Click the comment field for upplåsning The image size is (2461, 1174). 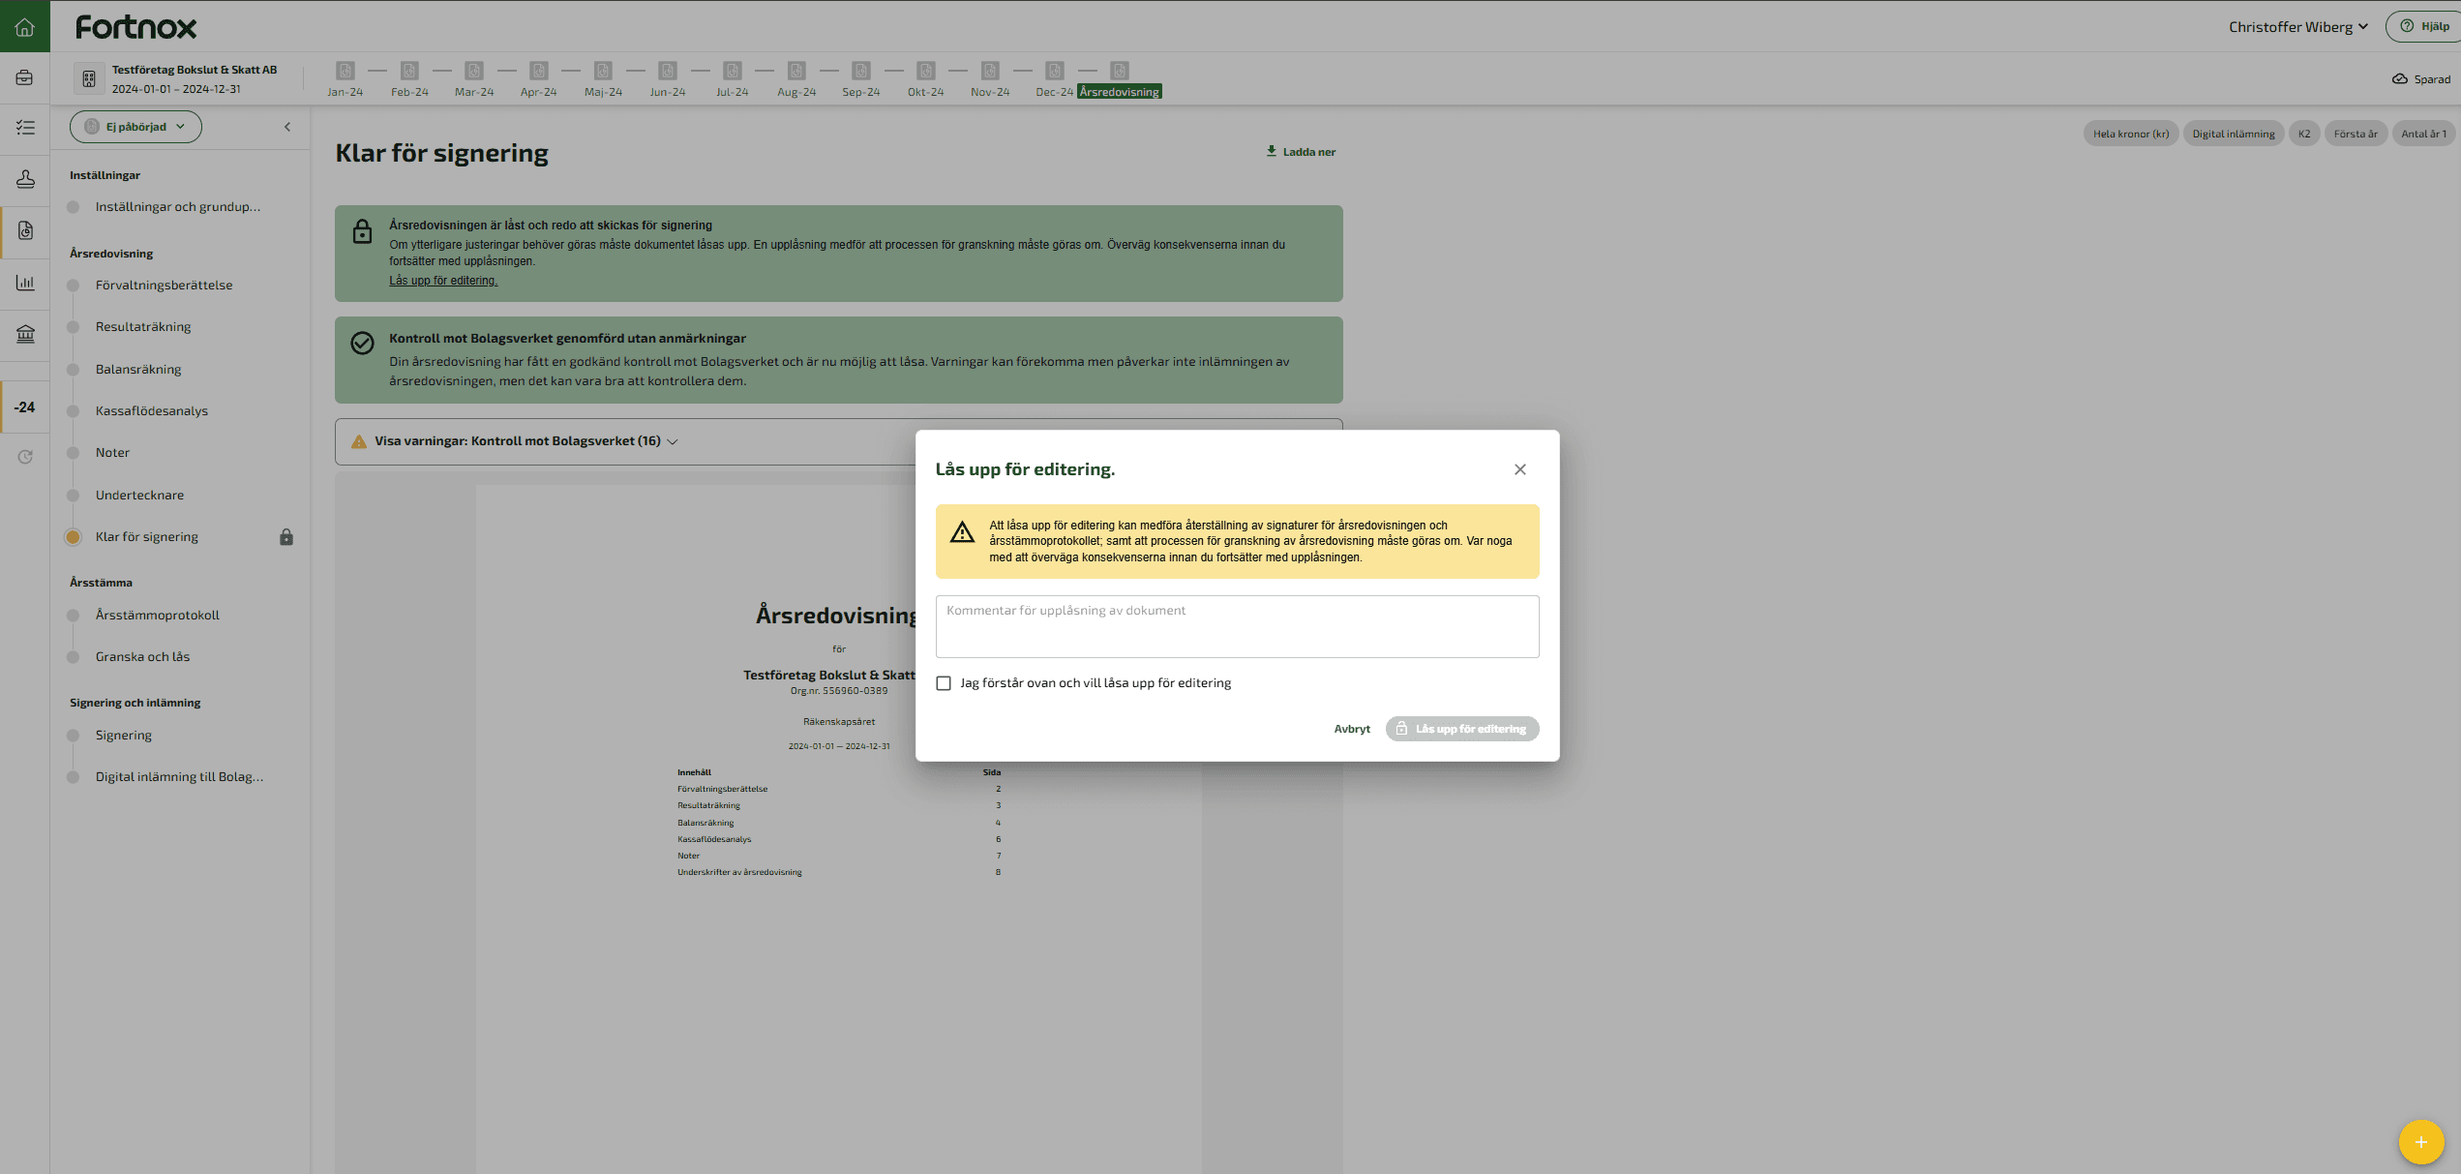tap(1237, 627)
